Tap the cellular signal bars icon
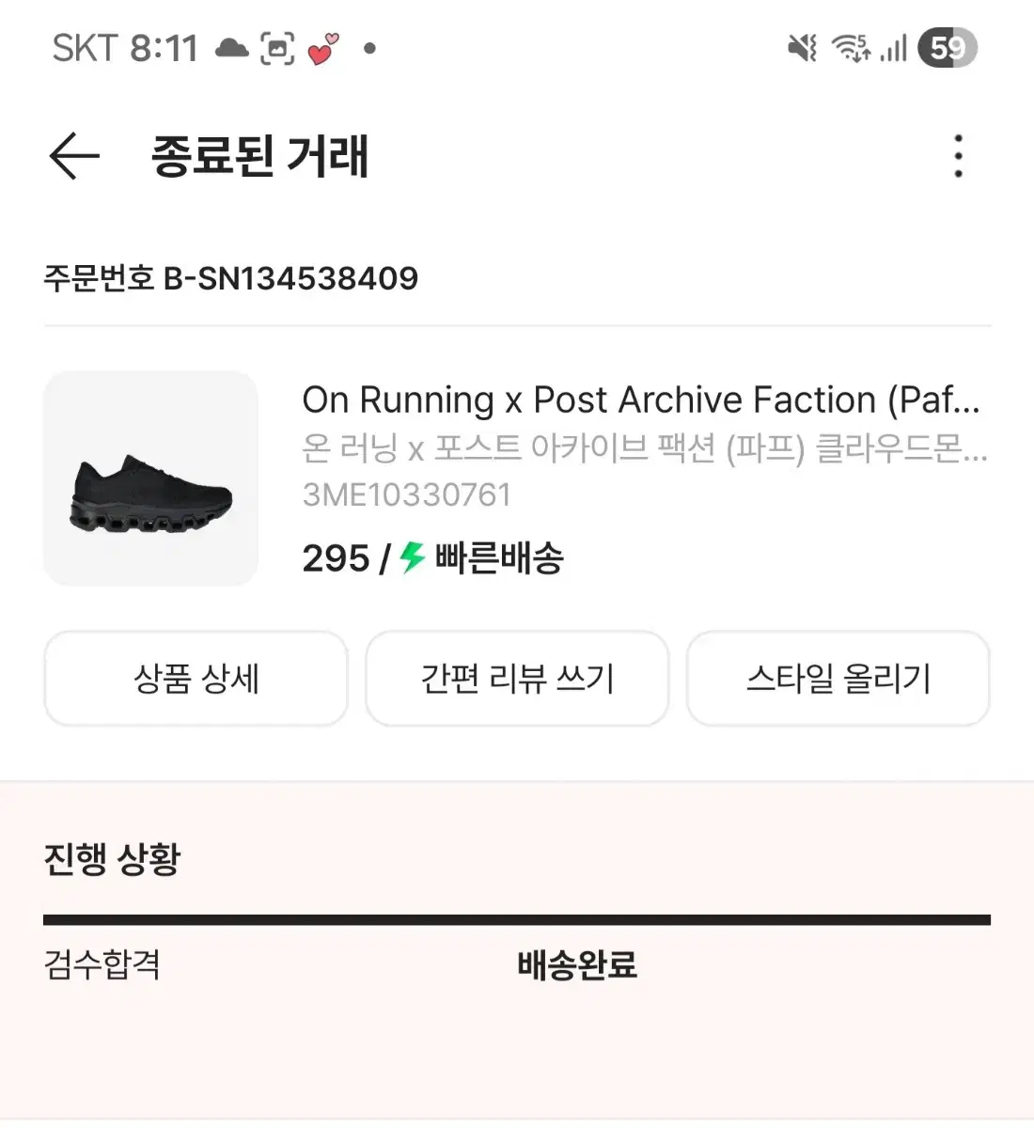This screenshot has width=1034, height=1128. [894, 48]
